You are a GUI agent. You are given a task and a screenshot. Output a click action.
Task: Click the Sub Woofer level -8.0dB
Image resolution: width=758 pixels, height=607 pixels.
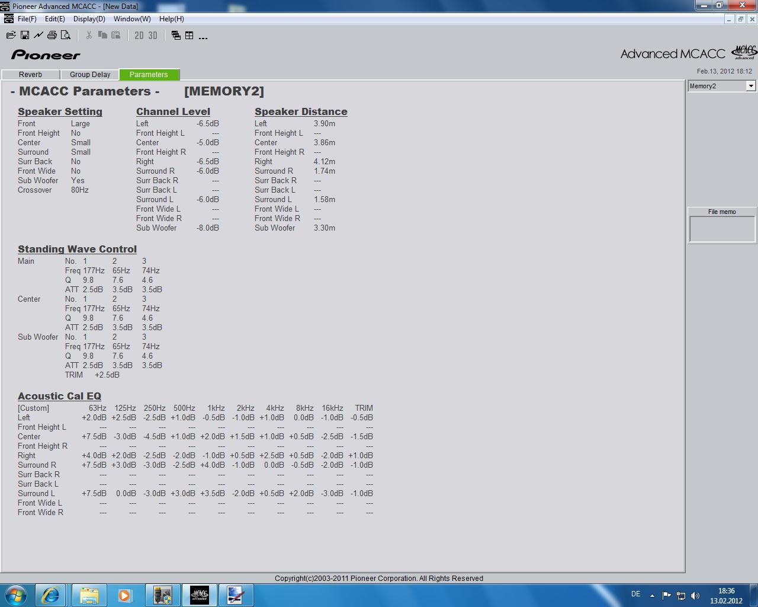point(208,228)
